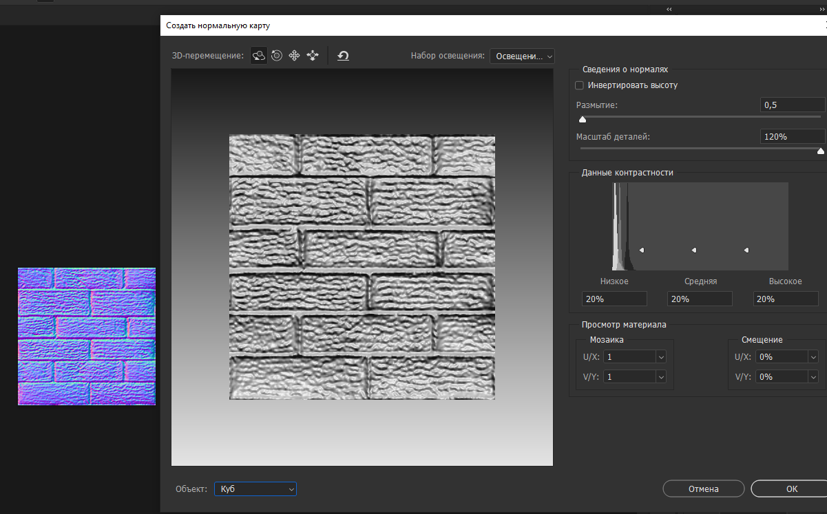Open the Набор освещения dropdown

(522, 56)
